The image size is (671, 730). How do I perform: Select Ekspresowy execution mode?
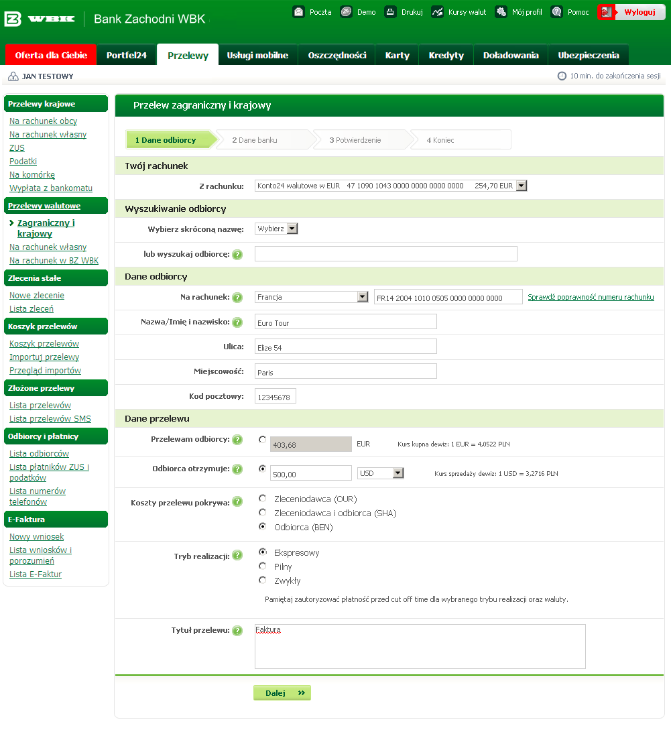pos(263,552)
